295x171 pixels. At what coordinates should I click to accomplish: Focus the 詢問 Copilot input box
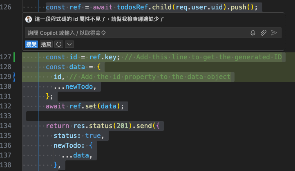tap(135, 33)
